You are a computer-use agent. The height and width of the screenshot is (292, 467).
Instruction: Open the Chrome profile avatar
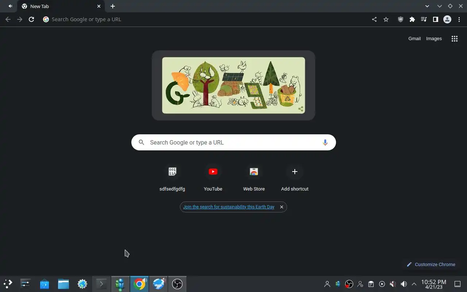click(447, 19)
